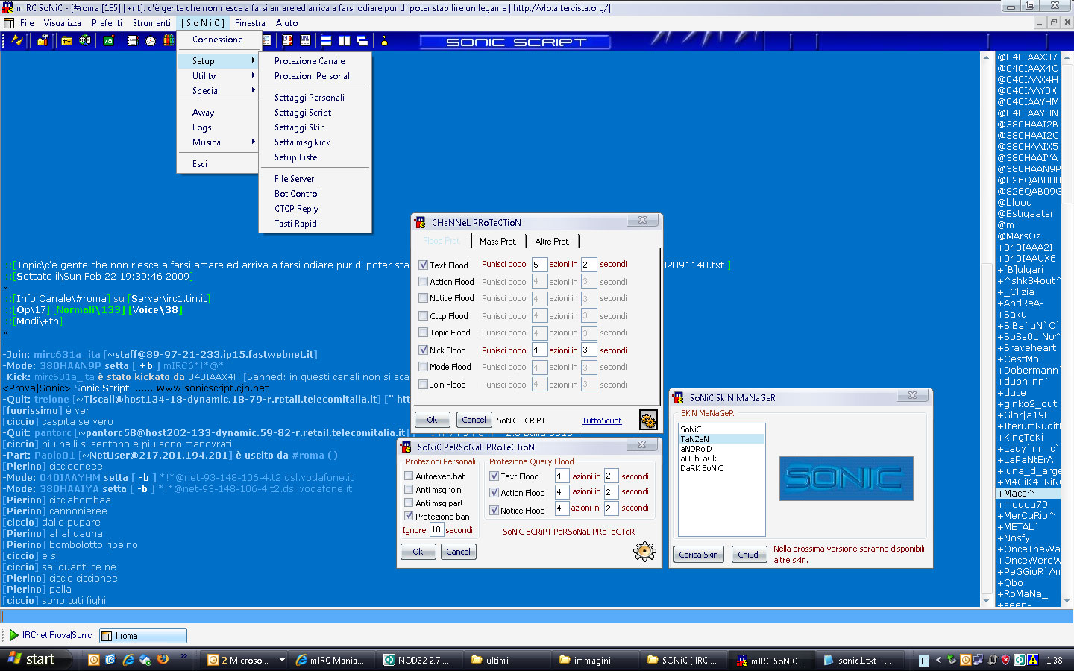
Task: Toggle the Autoexec.bat checkbox
Action: (409, 476)
